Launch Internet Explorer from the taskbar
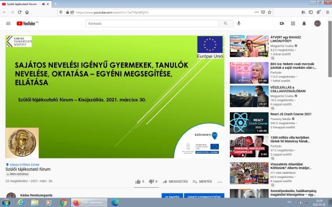The height and width of the screenshot is (207, 332). (x=20, y=202)
